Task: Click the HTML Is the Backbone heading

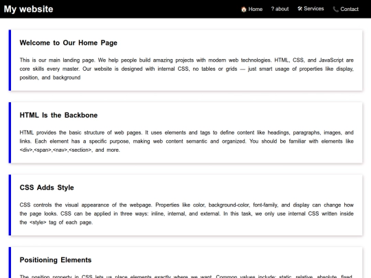Action: tap(58, 115)
